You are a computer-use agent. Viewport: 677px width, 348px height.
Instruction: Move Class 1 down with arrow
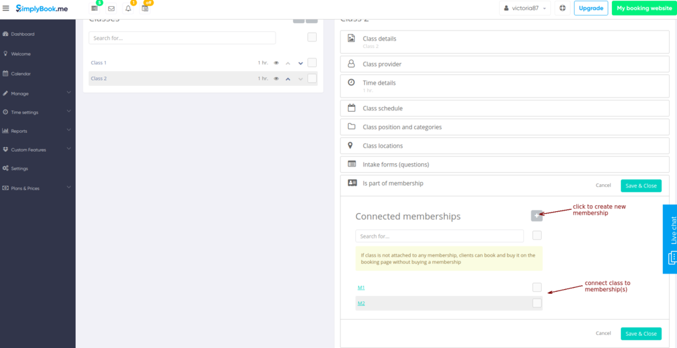tap(301, 63)
